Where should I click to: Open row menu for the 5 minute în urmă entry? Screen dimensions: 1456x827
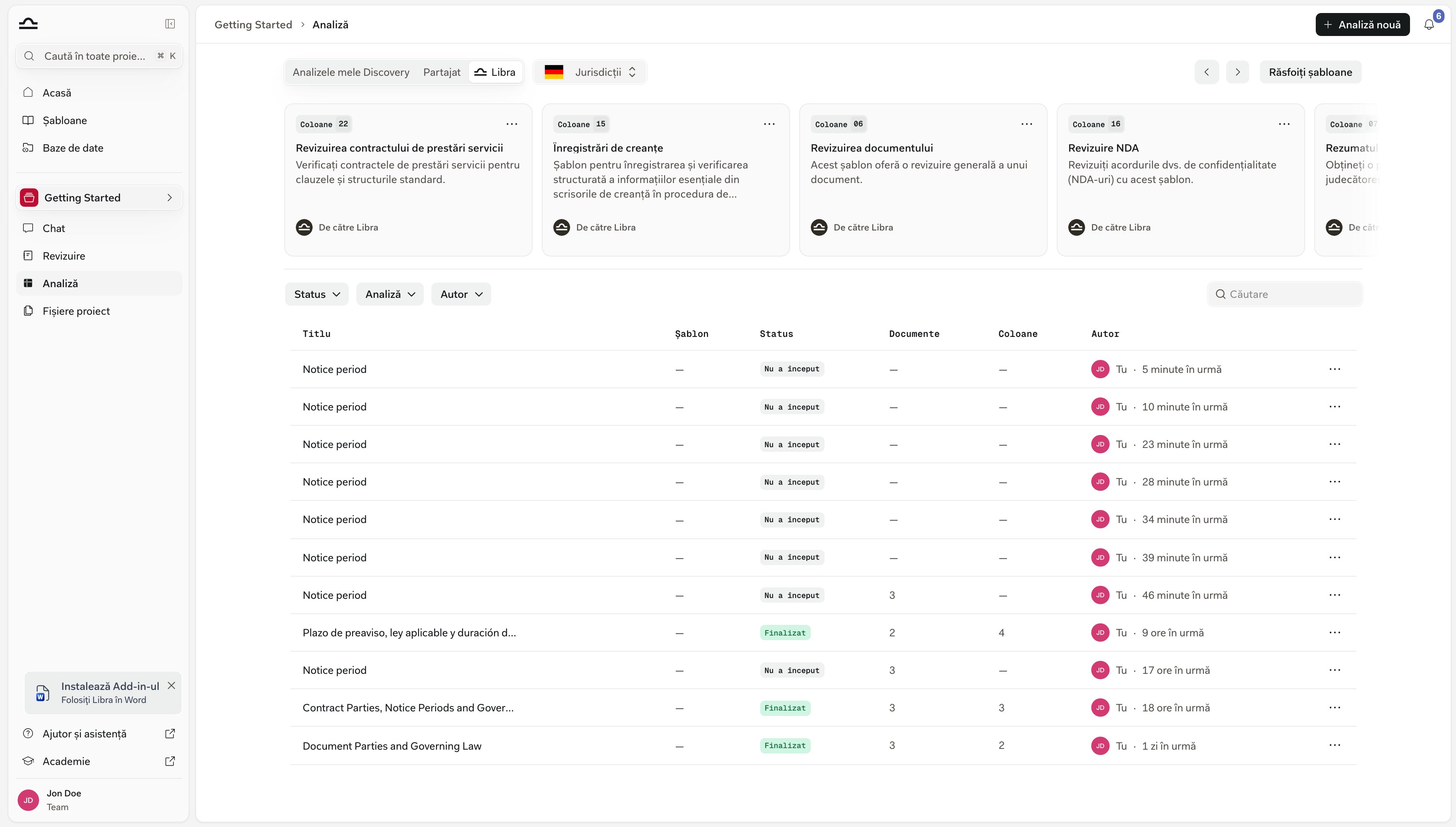pyautogui.click(x=1335, y=369)
